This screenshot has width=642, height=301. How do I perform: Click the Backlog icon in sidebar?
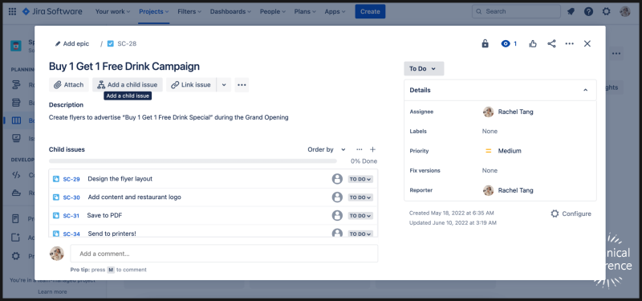[x=16, y=103]
